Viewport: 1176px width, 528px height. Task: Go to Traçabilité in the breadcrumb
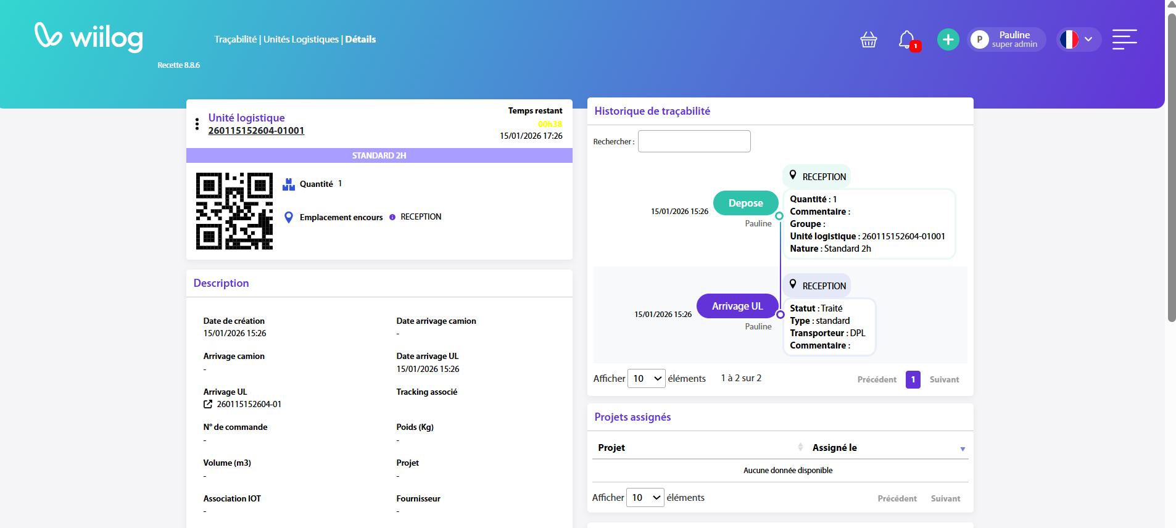(x=235, y=39)
